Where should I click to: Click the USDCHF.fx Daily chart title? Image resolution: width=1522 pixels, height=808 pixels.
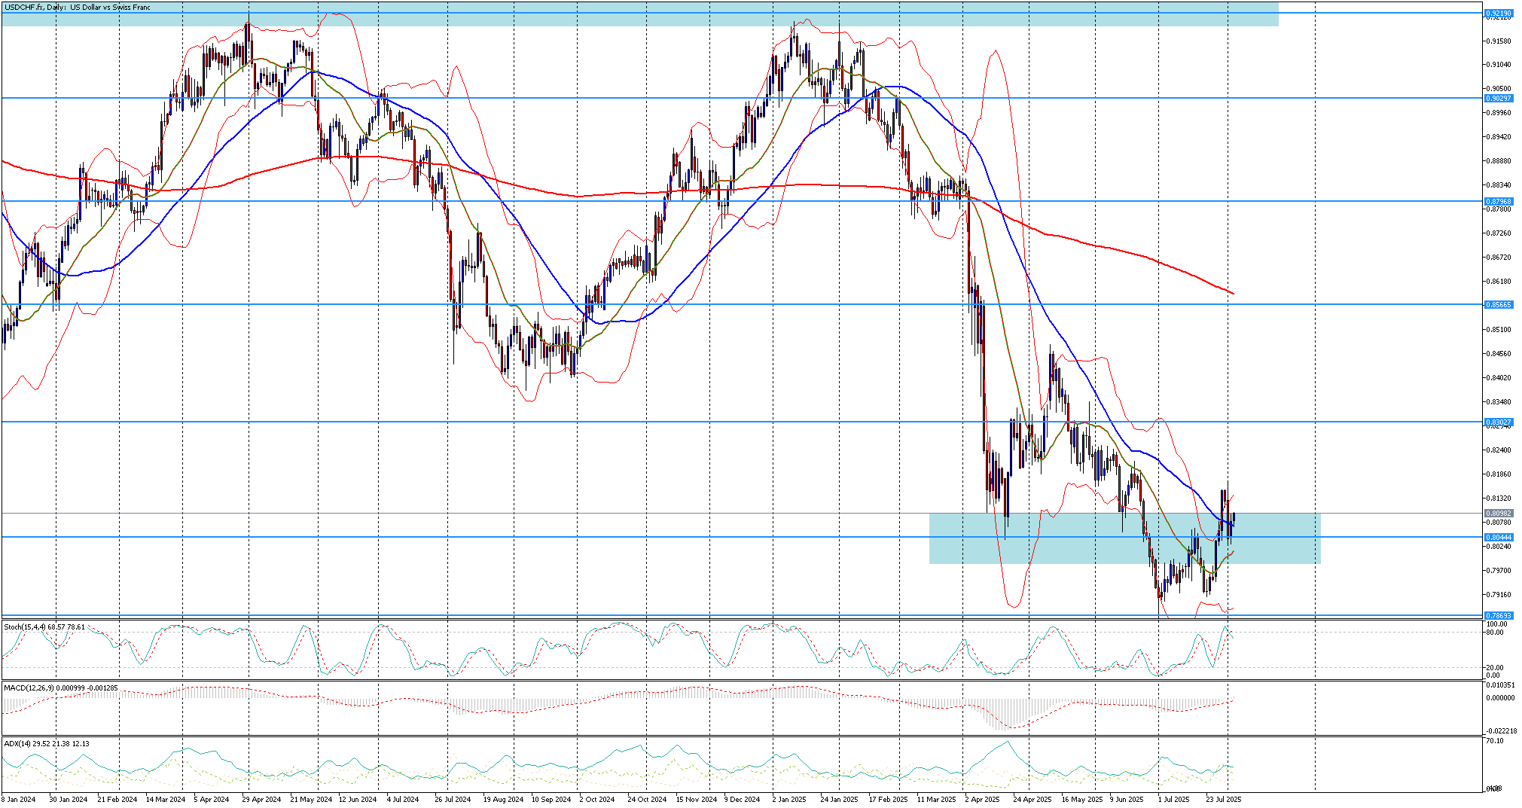point(78,8)
